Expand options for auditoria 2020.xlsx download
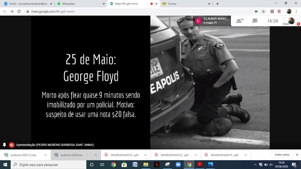This screenshot has height=169, width=301. (x=96, y=155)
